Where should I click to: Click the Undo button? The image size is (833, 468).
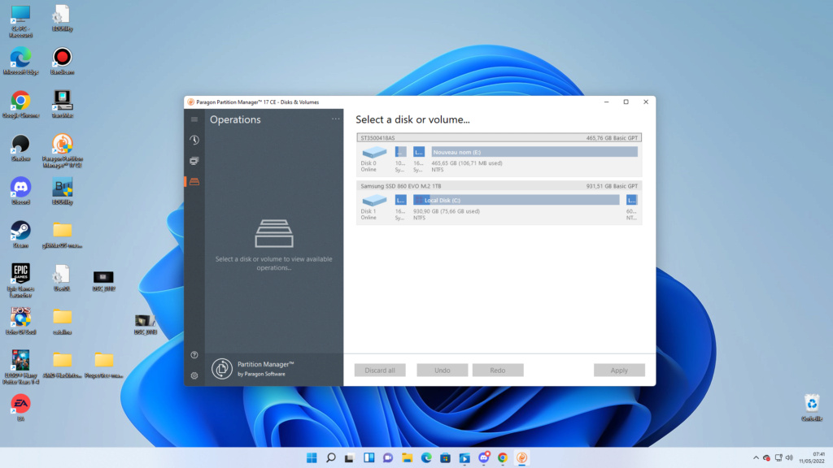coord(442,370)
